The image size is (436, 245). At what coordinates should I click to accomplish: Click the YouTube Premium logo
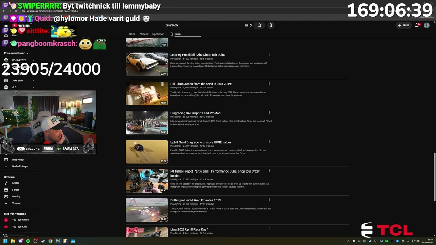coord(21,26)
